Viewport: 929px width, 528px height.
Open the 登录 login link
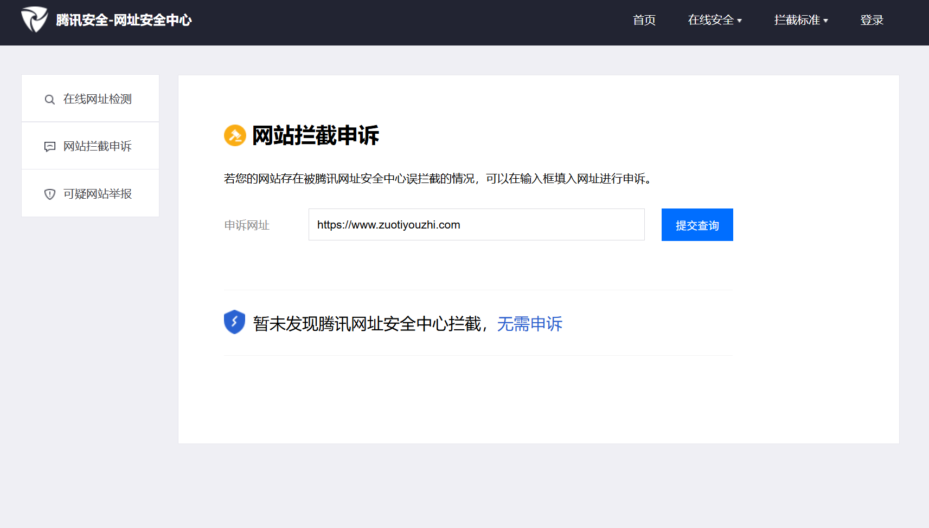[x=872, y=20]
